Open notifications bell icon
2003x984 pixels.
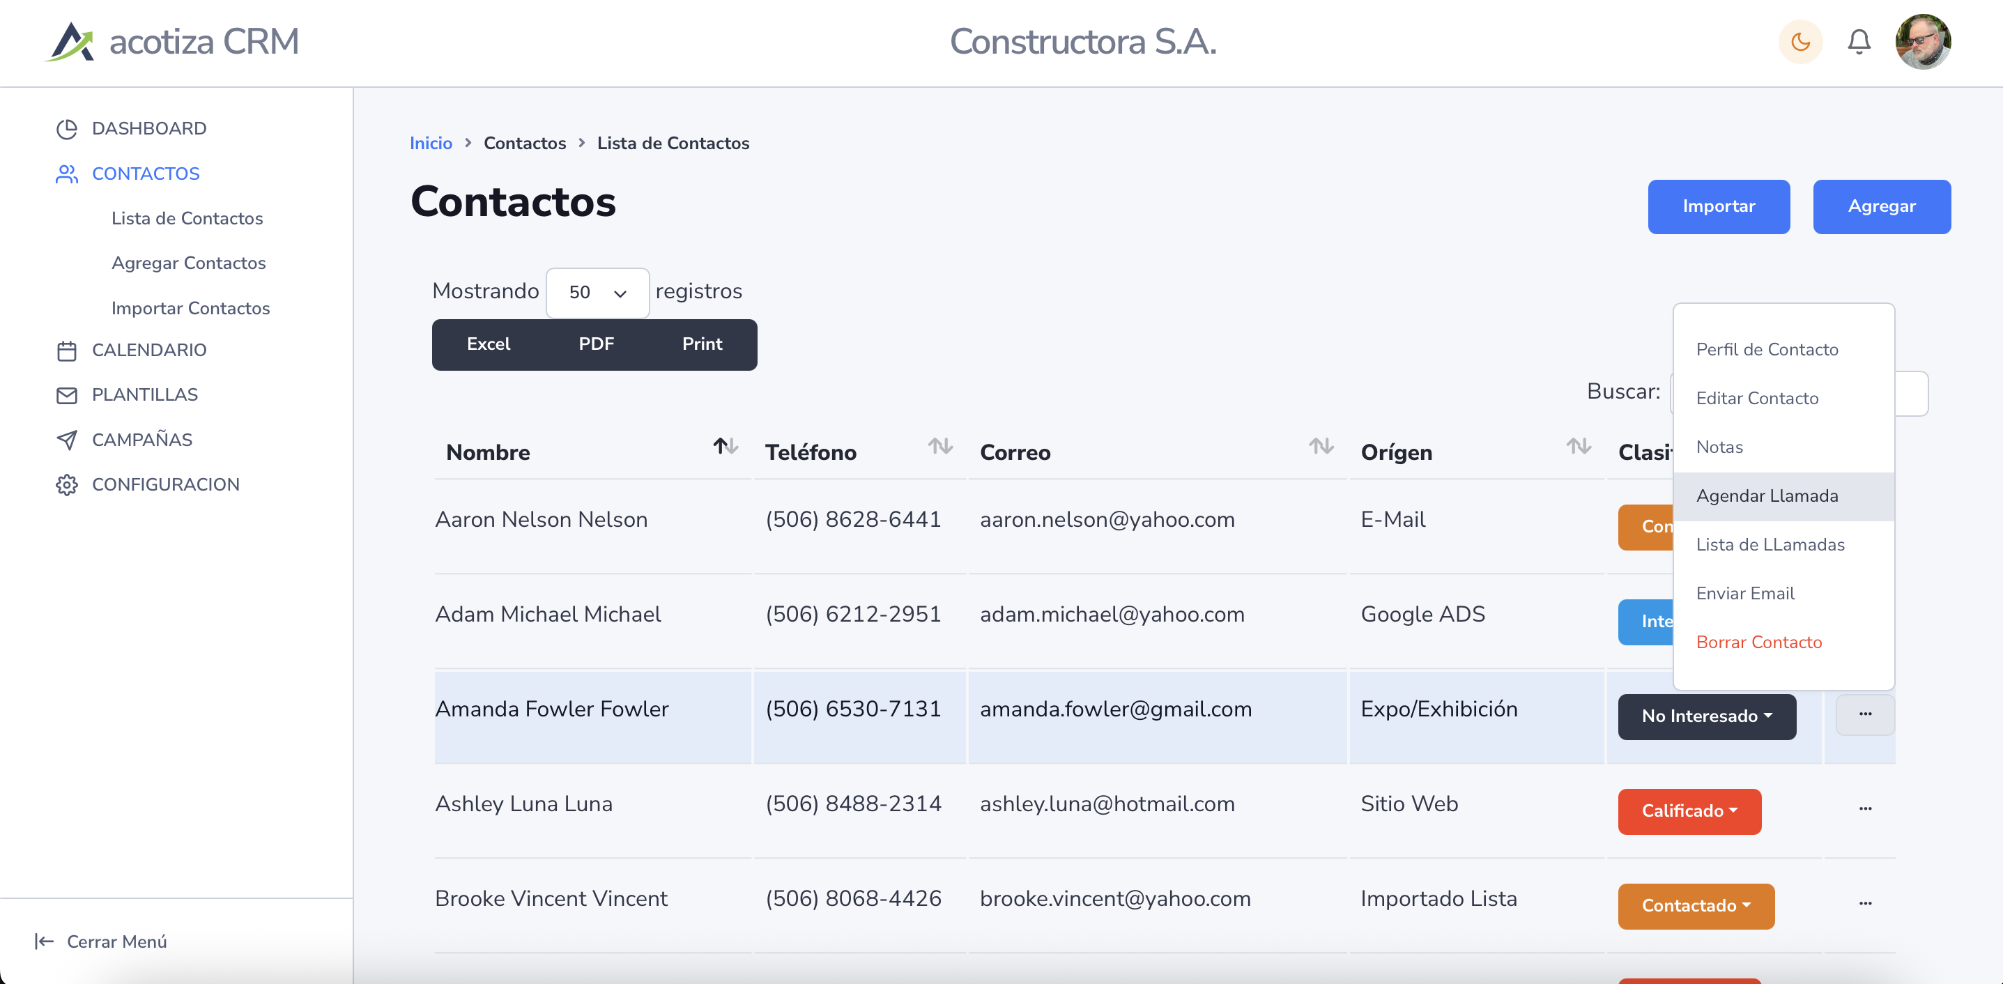point(1858,42)
